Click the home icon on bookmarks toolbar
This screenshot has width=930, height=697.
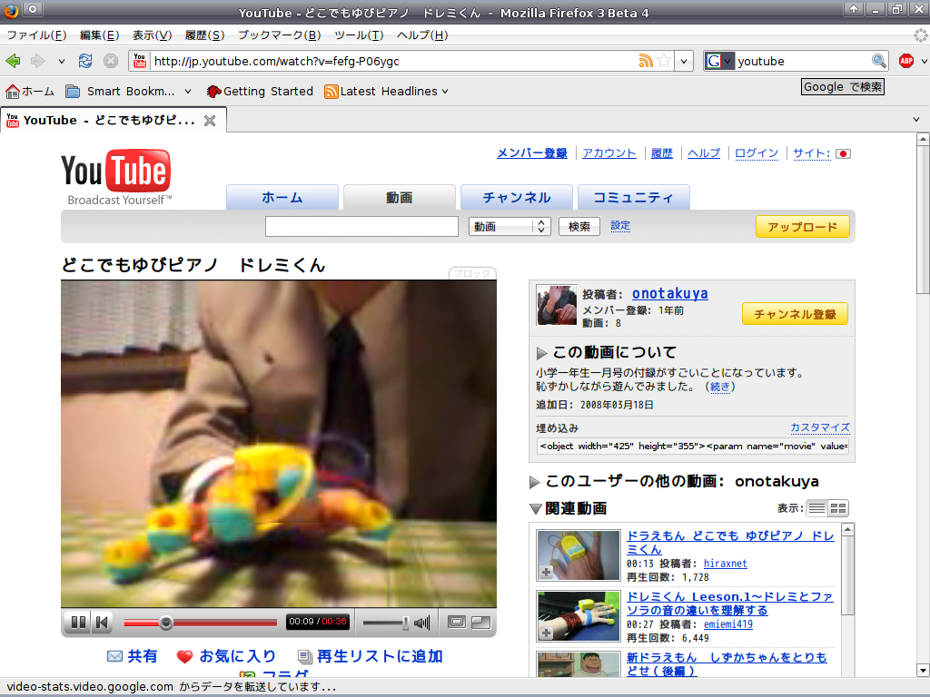click(x=13, y=92)
